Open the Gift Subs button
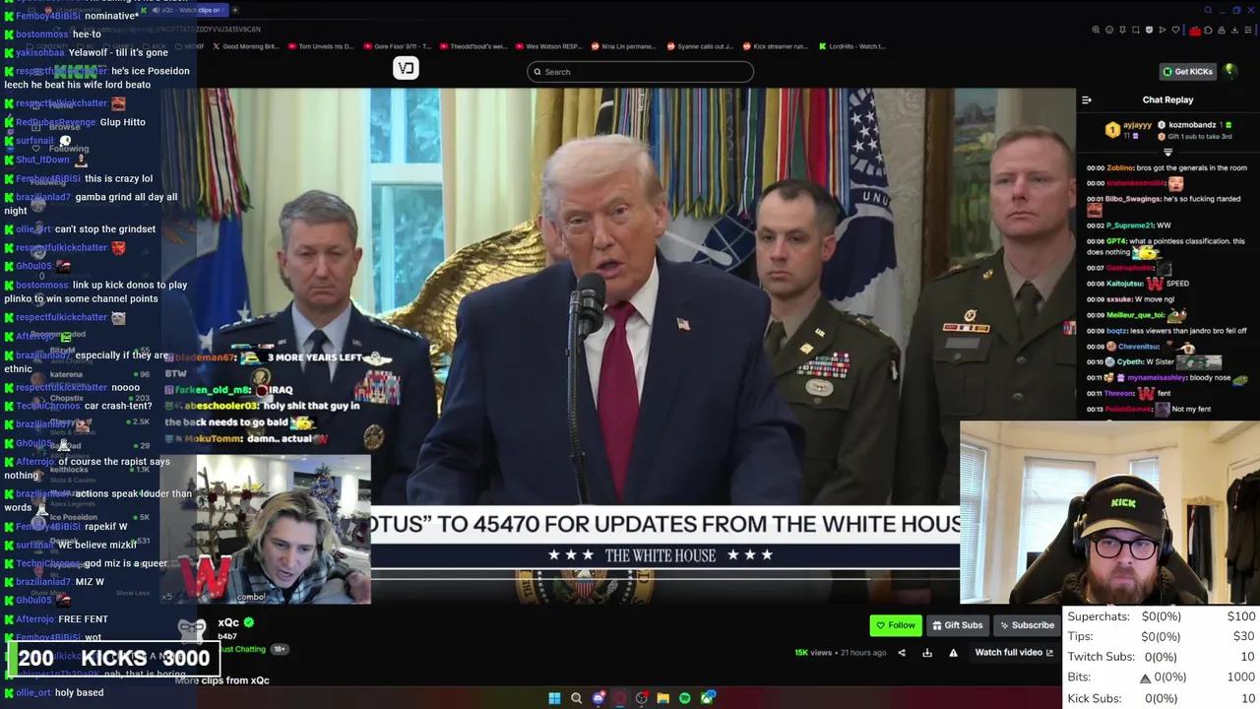This screenshot has height=709, width=1260. tap(956, 625)
